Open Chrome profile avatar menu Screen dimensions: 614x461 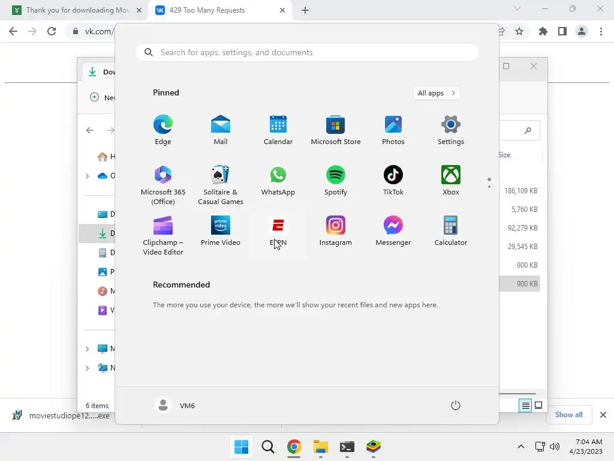582,31
